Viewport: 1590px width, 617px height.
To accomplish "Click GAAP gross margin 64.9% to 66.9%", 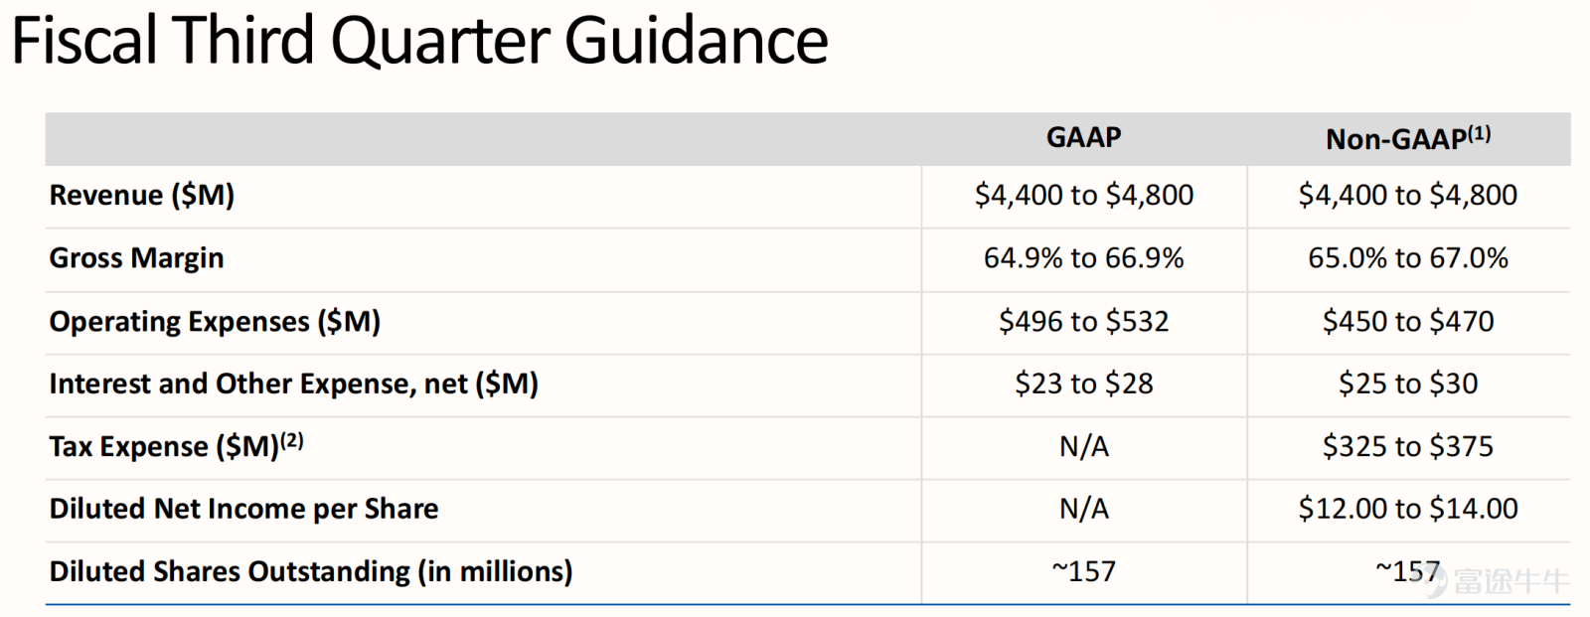I will [1084, 258].
